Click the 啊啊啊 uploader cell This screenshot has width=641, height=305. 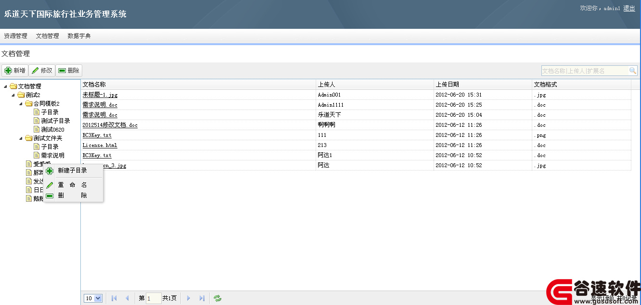375,125
